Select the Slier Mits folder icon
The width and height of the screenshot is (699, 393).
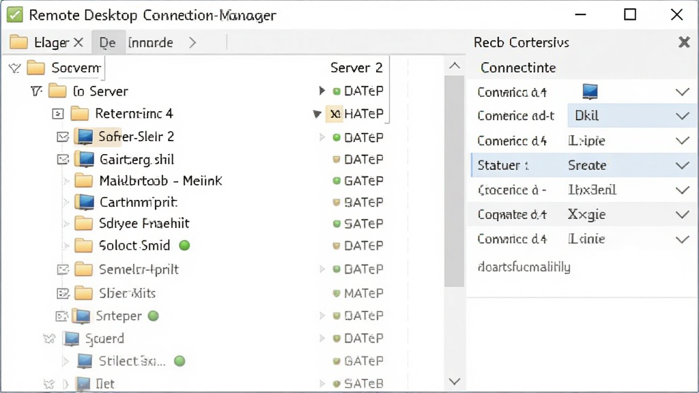pyautogui.click(x=83, y=293)
